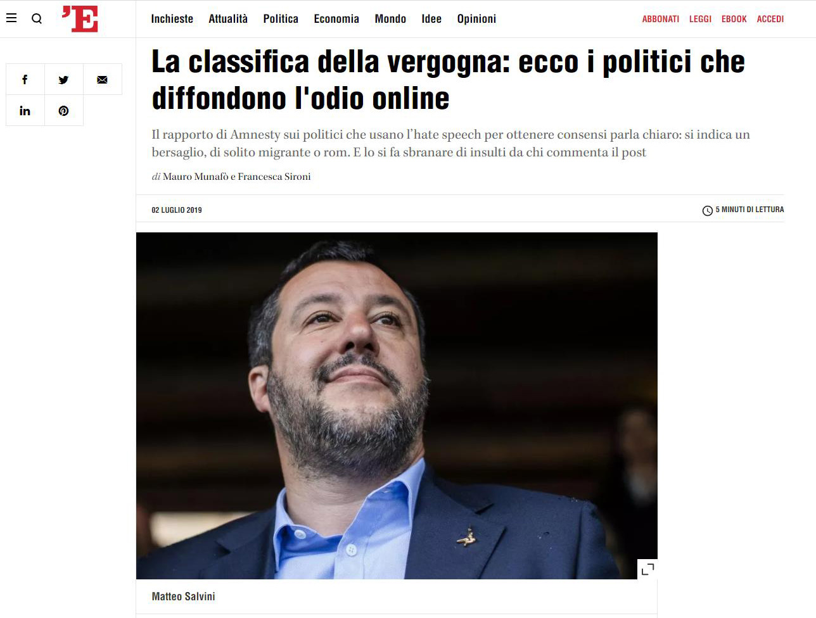Screen dimensions: 816x618
Task: Pin article on Pinterest
Action: [x=63, y=111]
